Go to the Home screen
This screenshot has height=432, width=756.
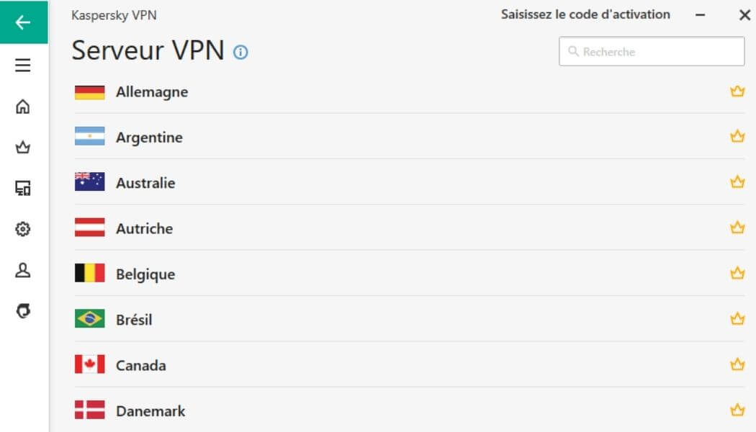point(23,106)
